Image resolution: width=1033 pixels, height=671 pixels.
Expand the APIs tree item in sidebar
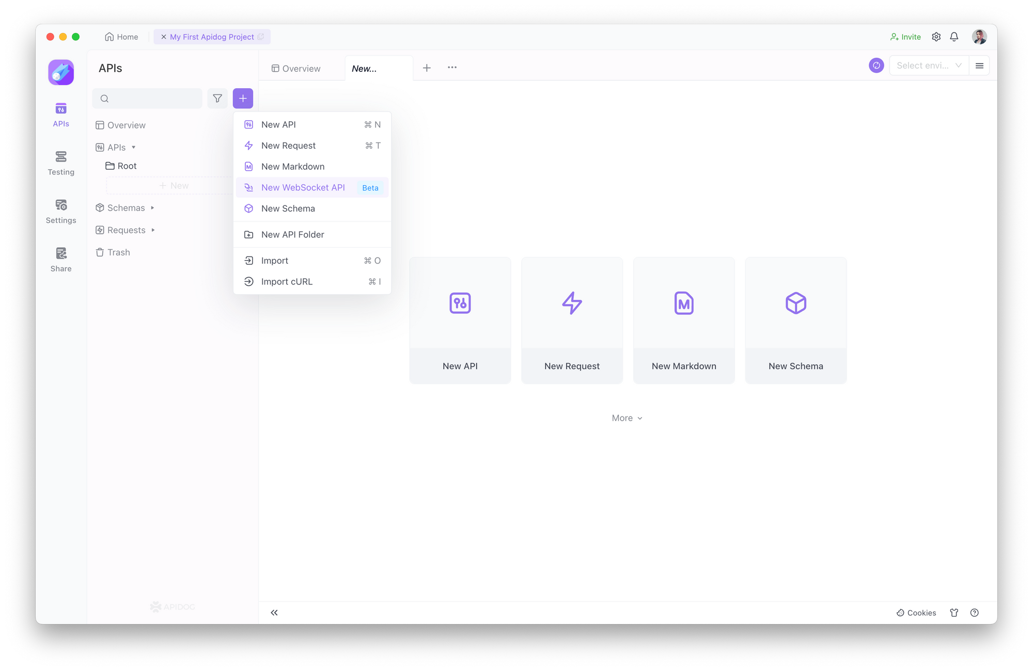pyautogui.click(x=133, y=147)
